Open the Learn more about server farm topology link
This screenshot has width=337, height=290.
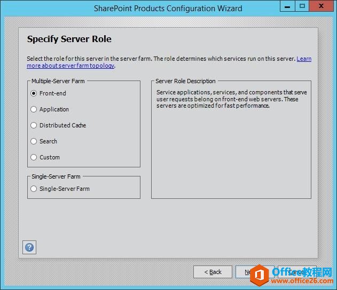71,66
